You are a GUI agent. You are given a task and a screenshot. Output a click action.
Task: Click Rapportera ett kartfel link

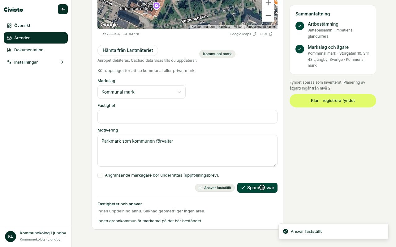coord(261,27)
